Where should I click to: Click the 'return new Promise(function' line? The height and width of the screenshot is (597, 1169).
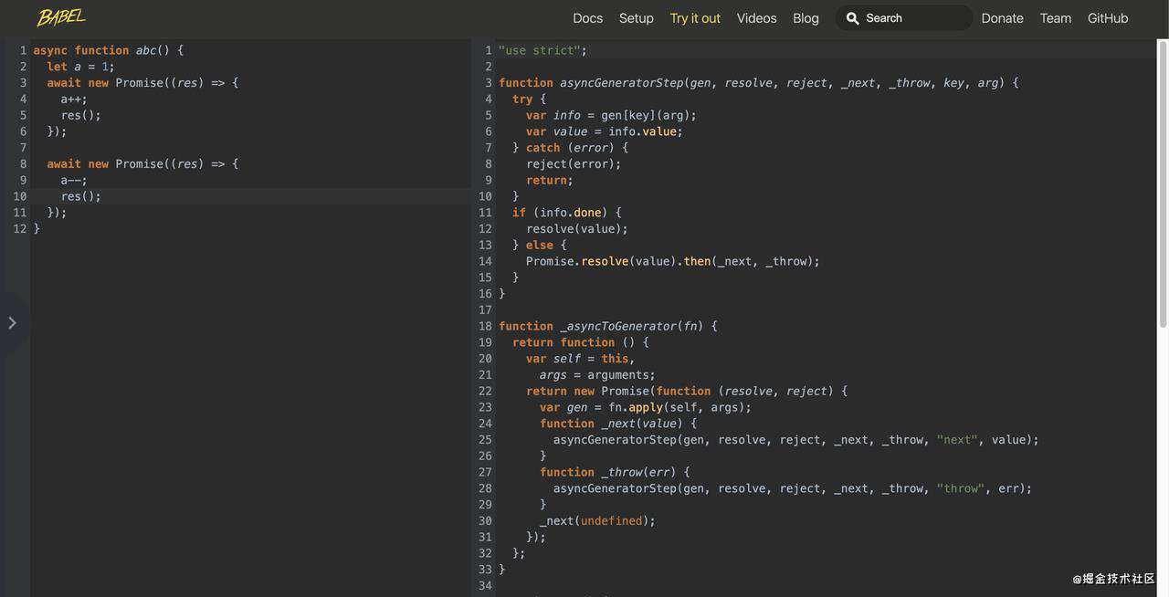687,391
